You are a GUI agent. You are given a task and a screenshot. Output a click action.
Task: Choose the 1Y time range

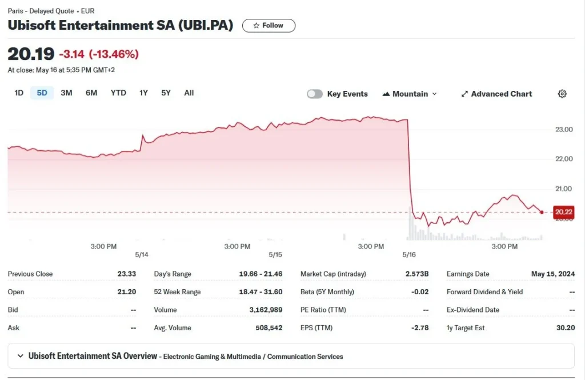[x=144, y=93]
